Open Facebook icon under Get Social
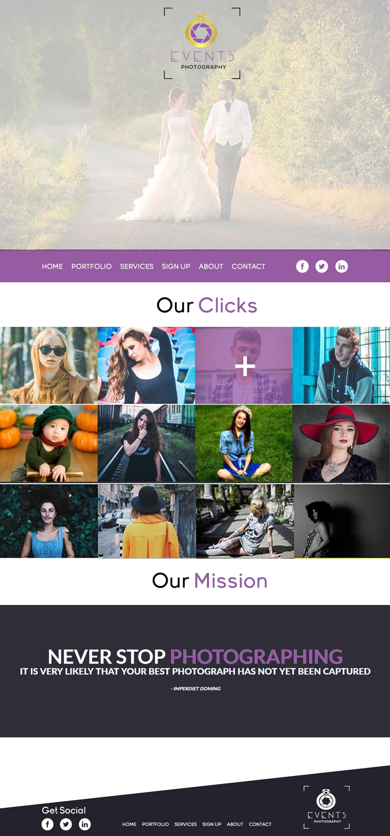 47,824
